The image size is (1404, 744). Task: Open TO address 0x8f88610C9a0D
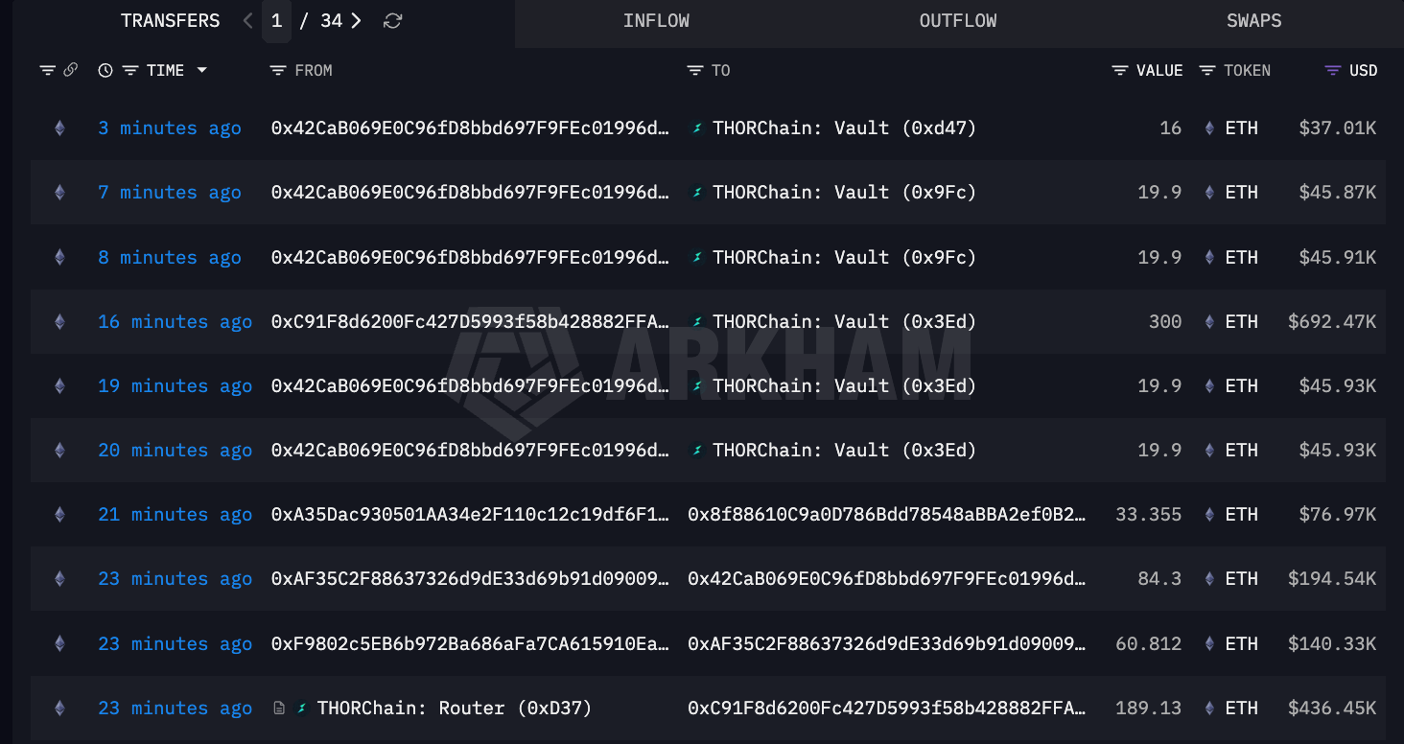click(887, 515)
